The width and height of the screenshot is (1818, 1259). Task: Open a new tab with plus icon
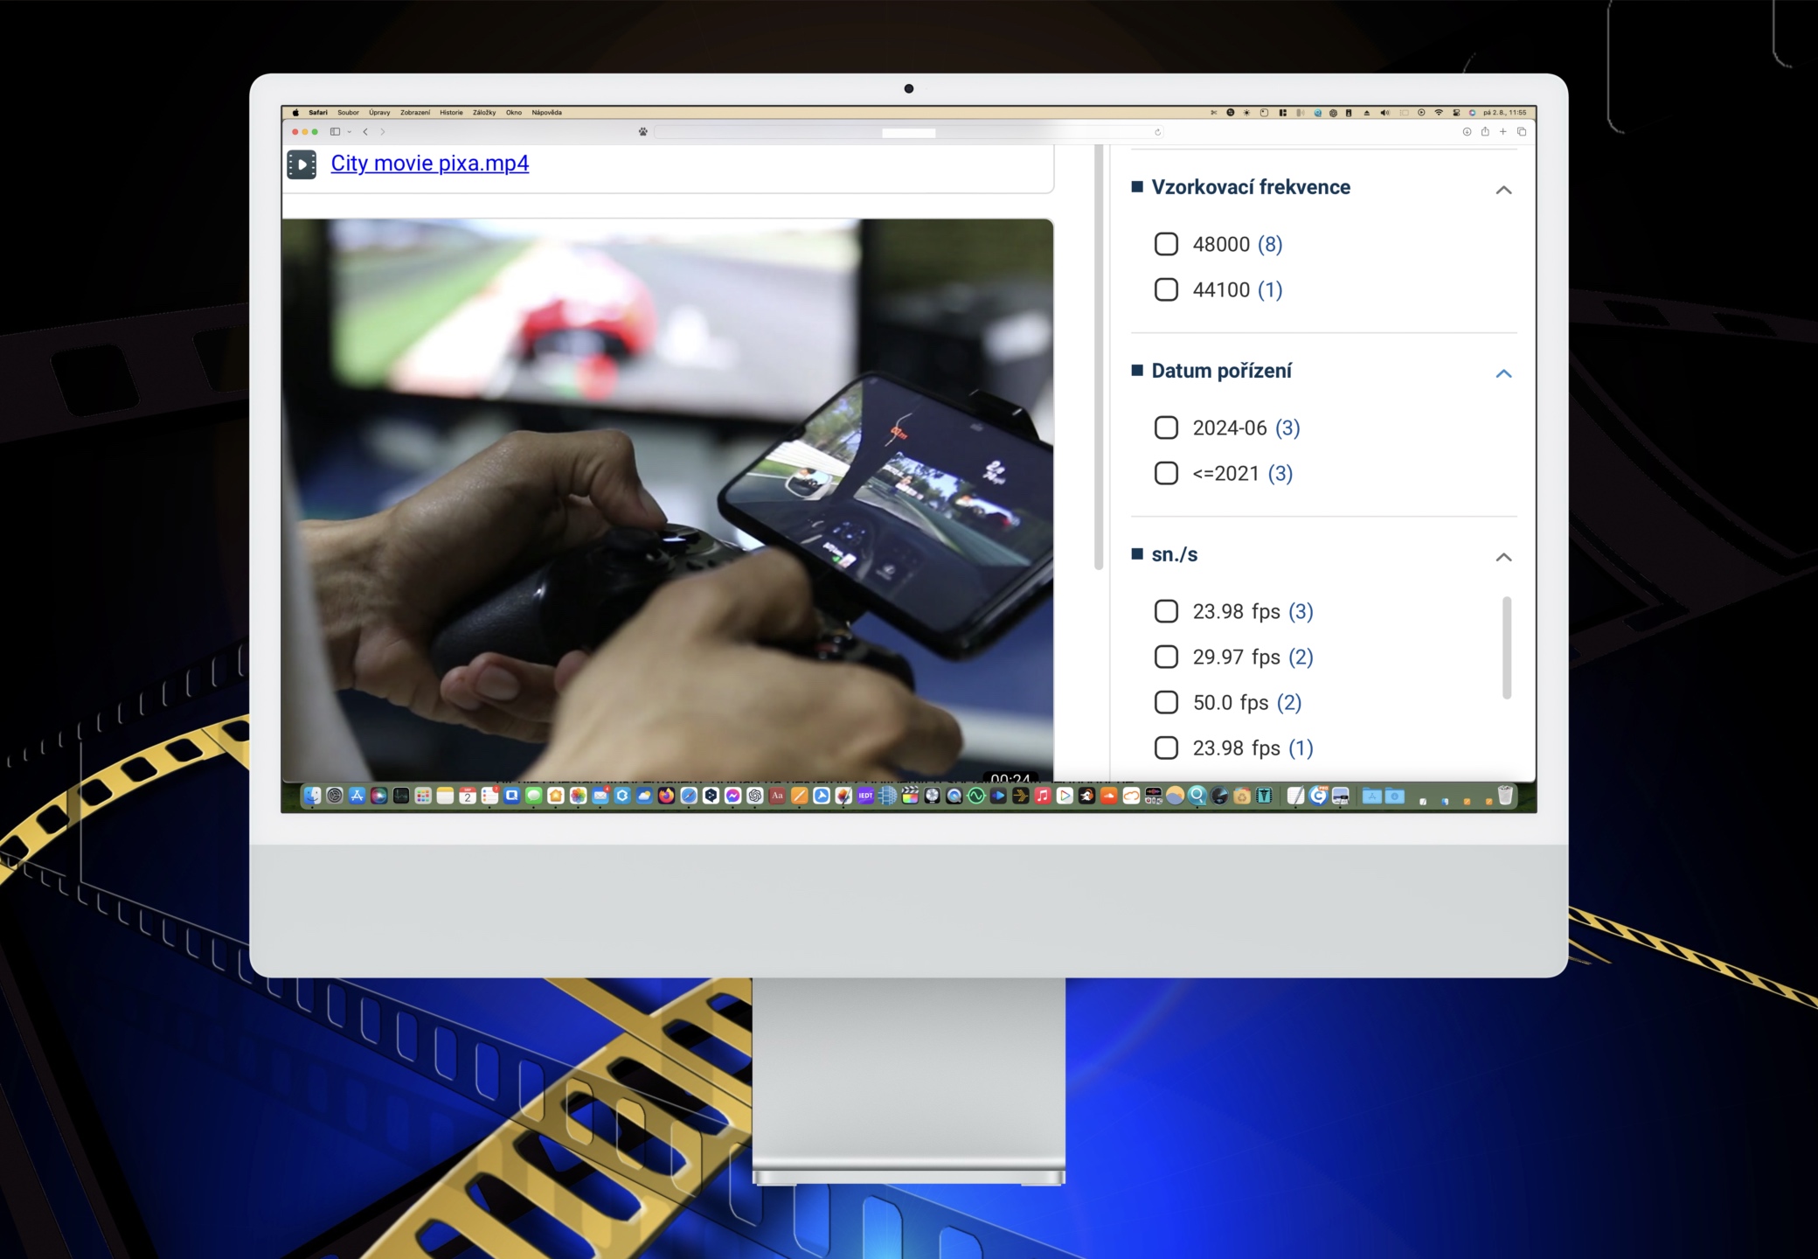point(1503,132)
